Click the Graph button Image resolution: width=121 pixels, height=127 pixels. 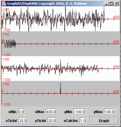pos(104,121)
